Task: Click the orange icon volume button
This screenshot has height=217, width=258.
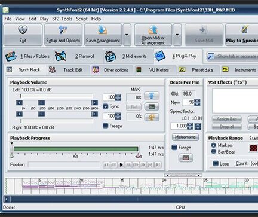Action: [152, 117]
